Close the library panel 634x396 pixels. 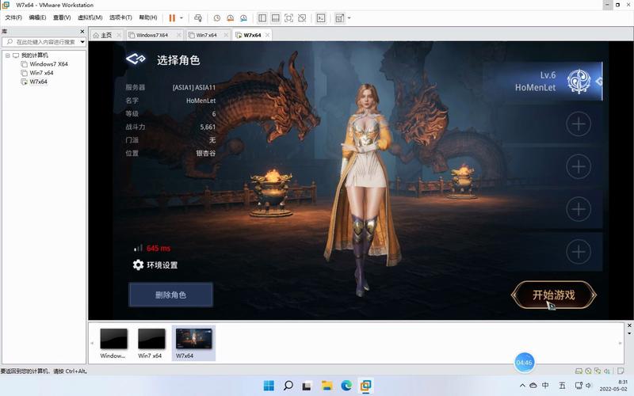[82, 31]
